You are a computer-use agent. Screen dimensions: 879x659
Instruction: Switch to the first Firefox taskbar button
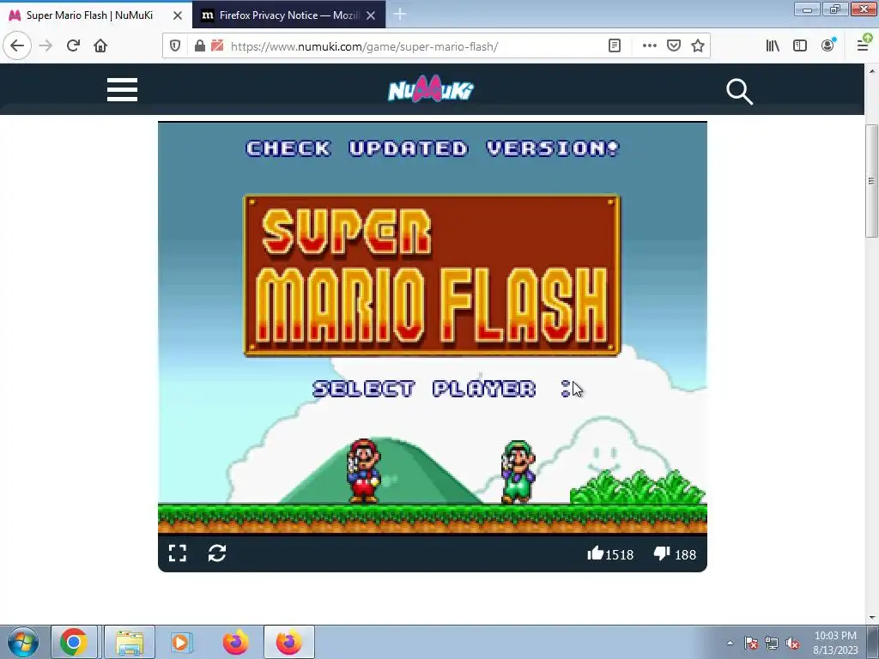236,642
